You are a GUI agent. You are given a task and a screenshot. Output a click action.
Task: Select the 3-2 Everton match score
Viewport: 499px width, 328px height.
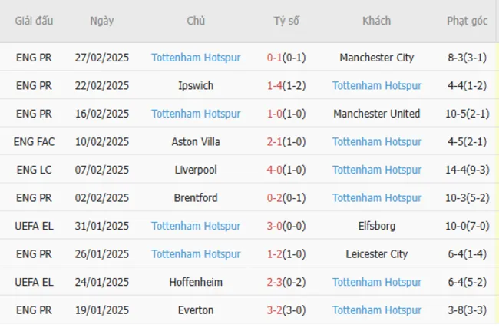[275, 310]
